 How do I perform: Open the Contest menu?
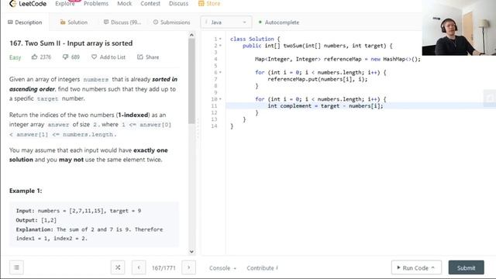click(x=150, y=3)
